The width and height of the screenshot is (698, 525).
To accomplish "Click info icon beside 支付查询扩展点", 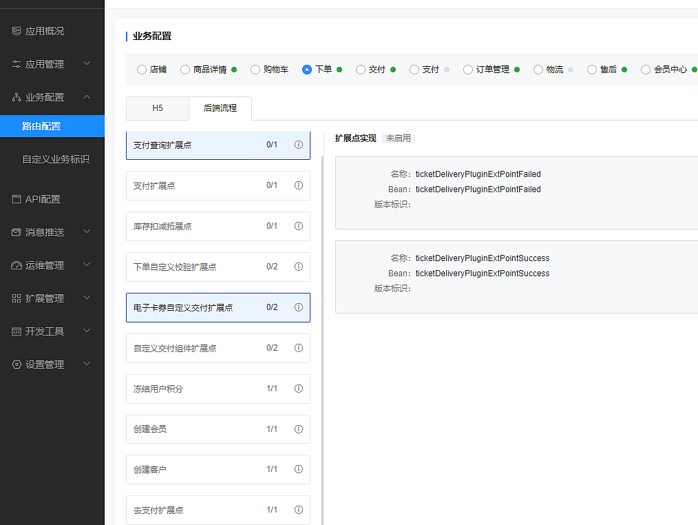I will coord(299,145).
